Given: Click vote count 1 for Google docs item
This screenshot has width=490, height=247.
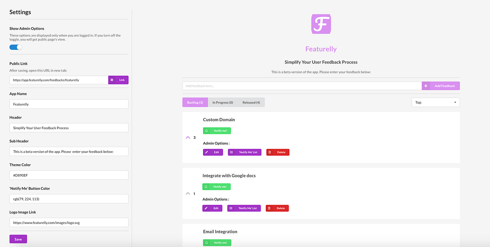Looking at the screenshot, I should (194, 193).
